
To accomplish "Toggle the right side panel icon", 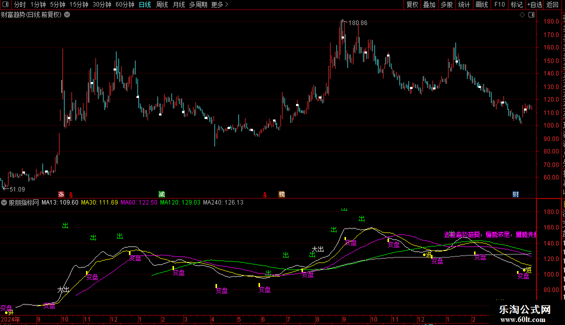I will pos(531,15).
